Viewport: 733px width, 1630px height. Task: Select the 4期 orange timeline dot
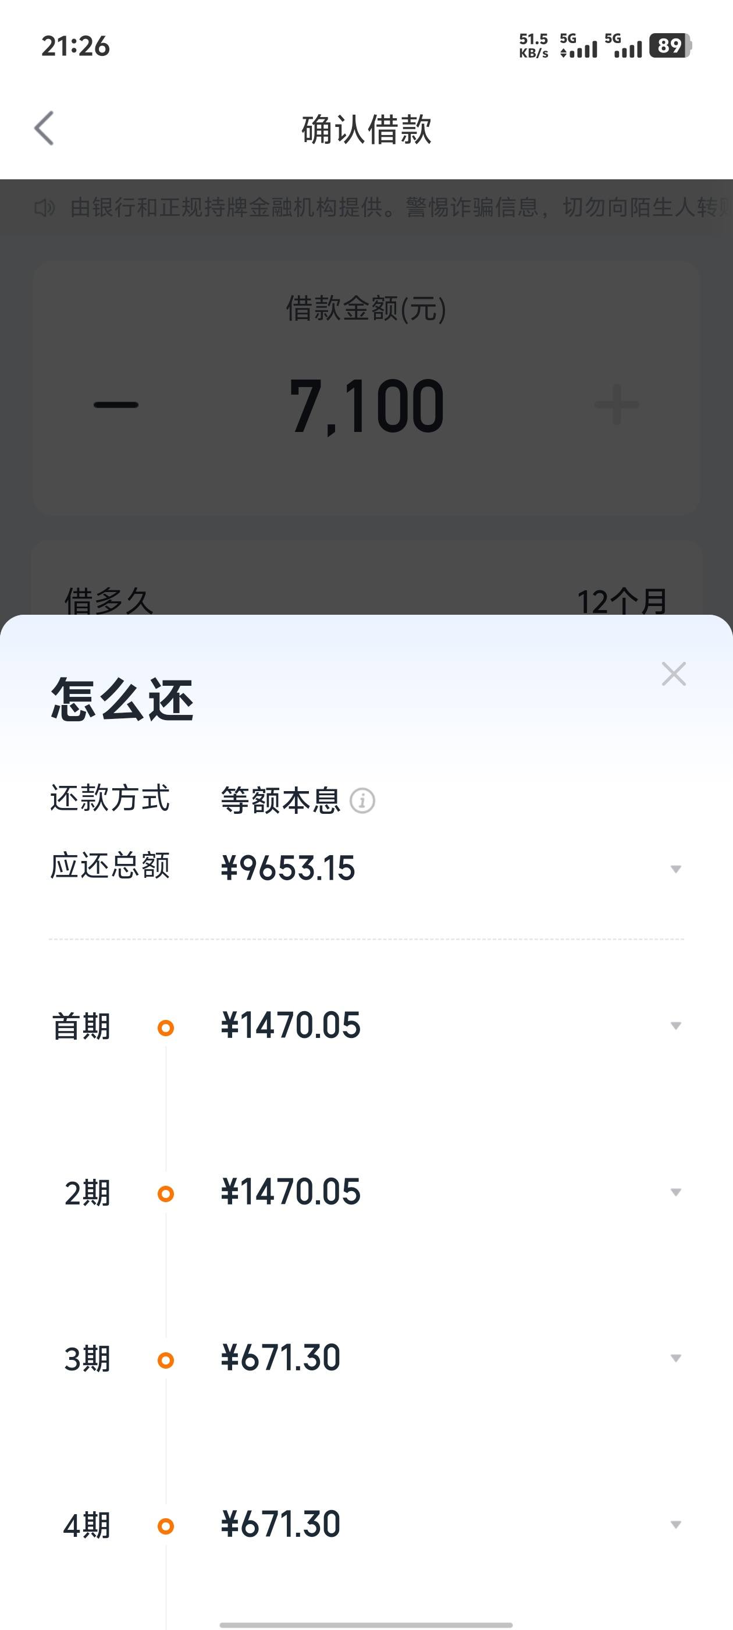(166, 1526)
